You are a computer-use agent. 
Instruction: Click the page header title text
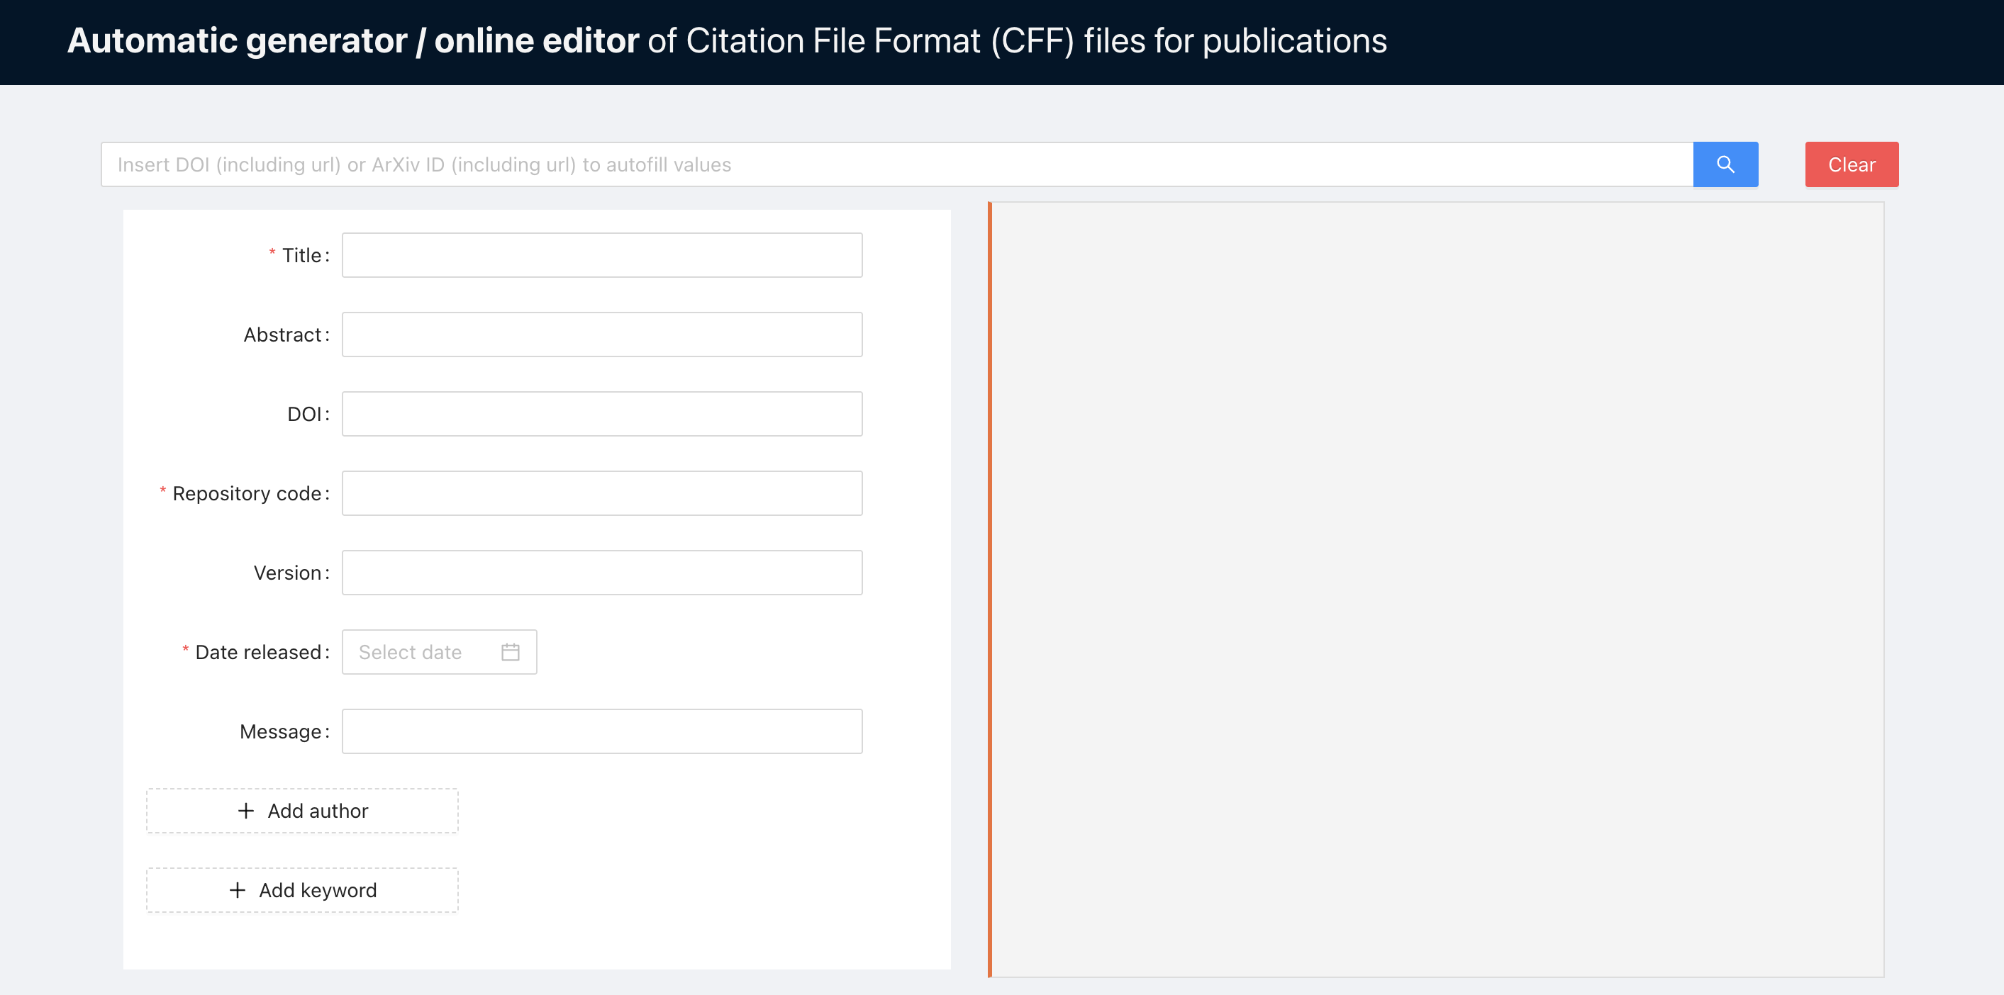pyautogui.click(x=728, y=40)
